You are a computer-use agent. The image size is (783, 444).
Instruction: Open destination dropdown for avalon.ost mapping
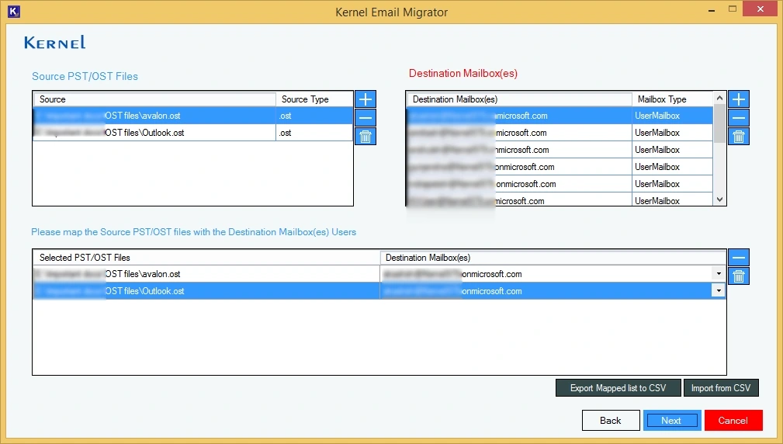coord(719,274)
